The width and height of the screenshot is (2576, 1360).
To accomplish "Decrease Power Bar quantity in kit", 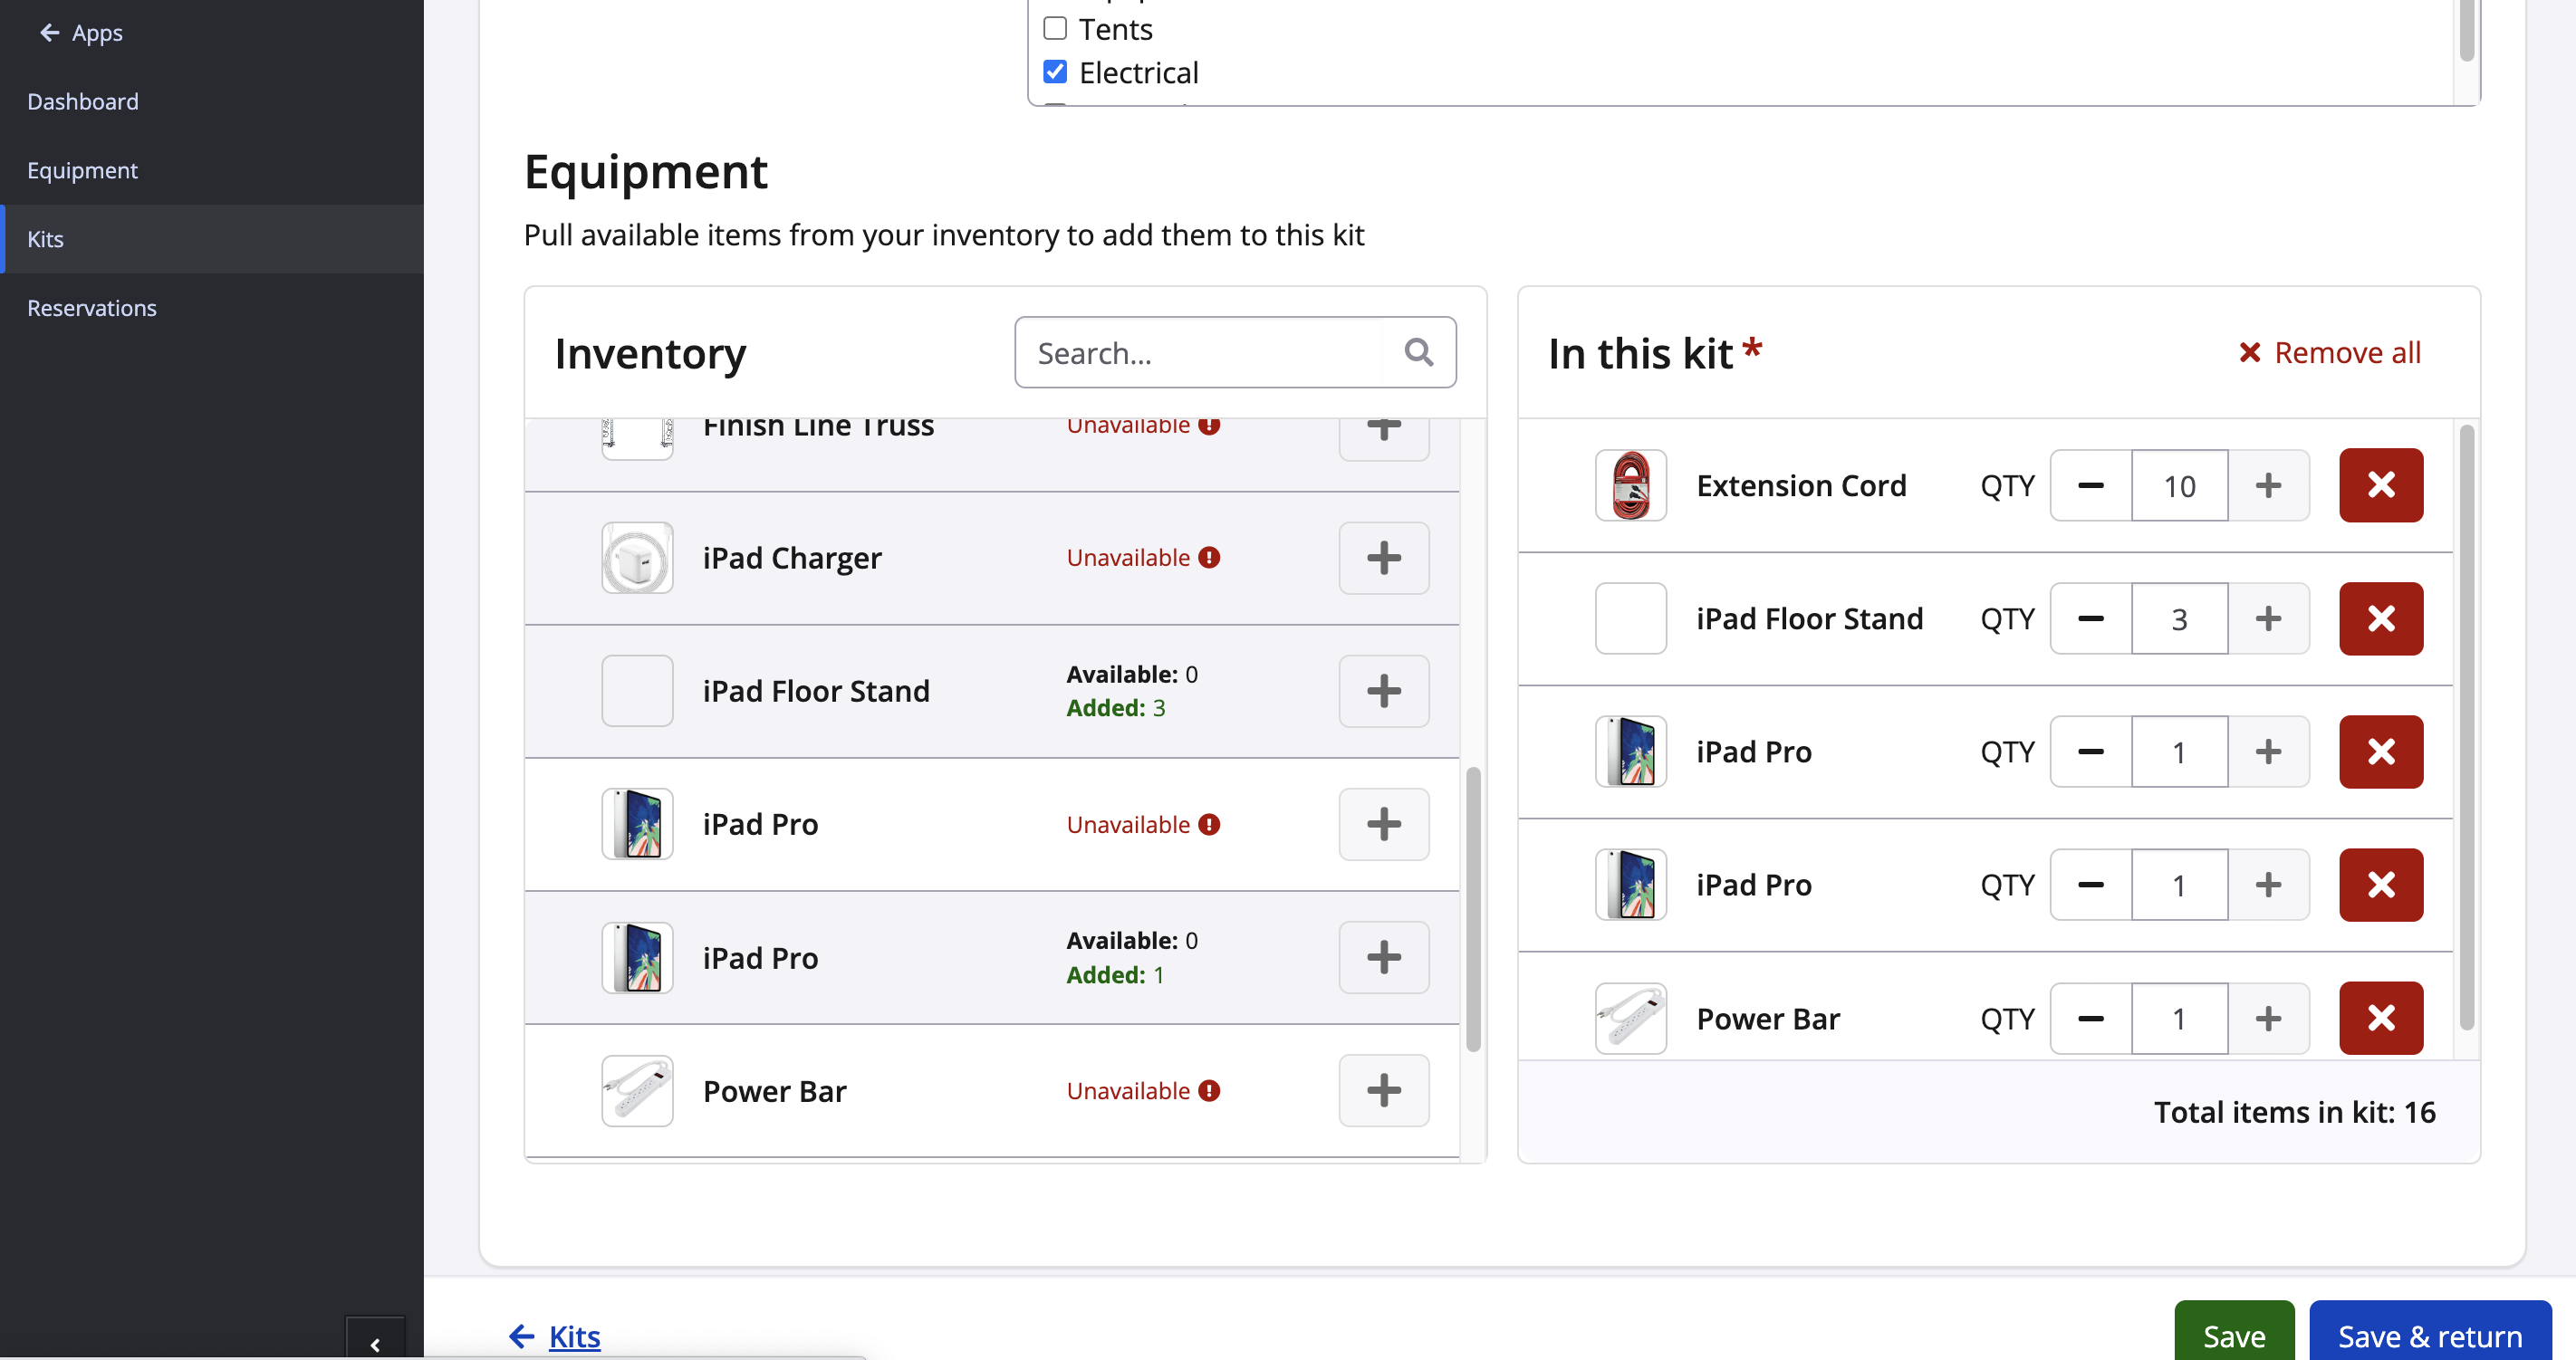I will (2091, 1019).
